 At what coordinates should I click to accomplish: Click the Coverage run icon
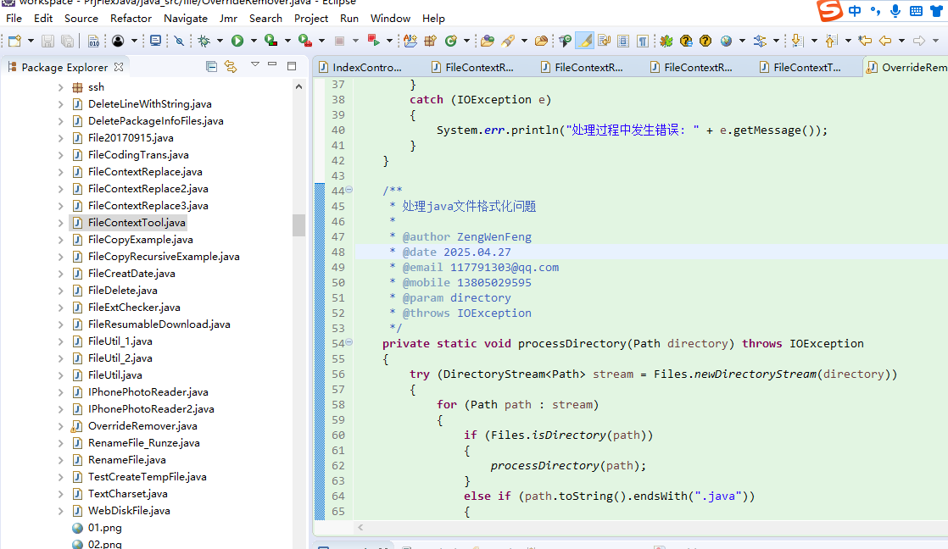click(x=271, y=41)
